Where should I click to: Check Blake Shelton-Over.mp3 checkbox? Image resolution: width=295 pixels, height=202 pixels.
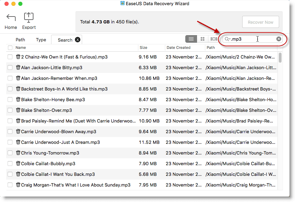point(10,110)
